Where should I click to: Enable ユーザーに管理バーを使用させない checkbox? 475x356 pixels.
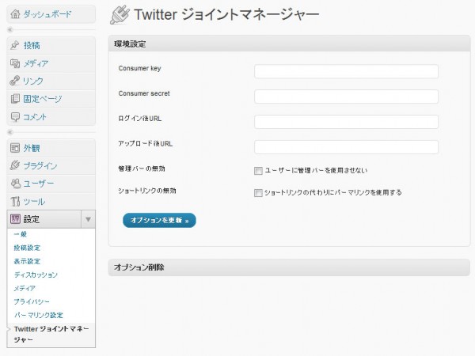(x=258, y=171)
